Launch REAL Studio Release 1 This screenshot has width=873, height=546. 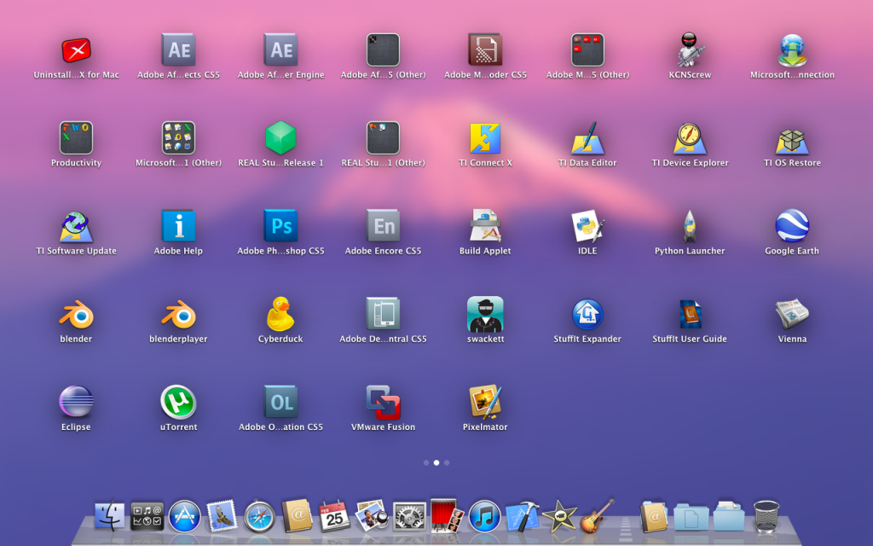(x=280, y=137)
